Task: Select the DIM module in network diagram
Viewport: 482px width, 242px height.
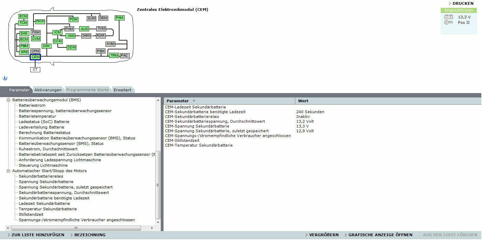Action: pos(46,46)
